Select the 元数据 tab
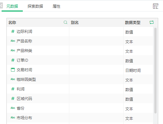 coord(12,6)
